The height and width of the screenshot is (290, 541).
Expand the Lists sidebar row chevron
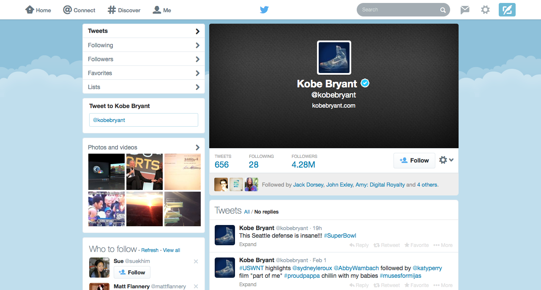pos(197,87)
